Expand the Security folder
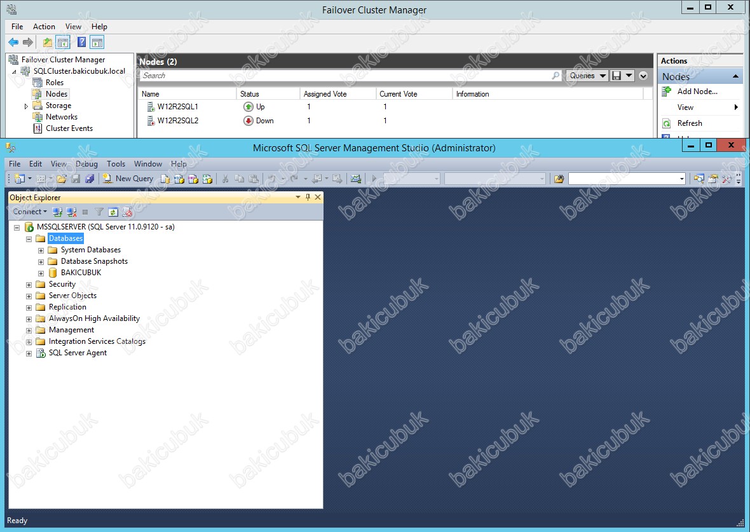The height and width of the screenshot is (532, 750). (29, 285)
